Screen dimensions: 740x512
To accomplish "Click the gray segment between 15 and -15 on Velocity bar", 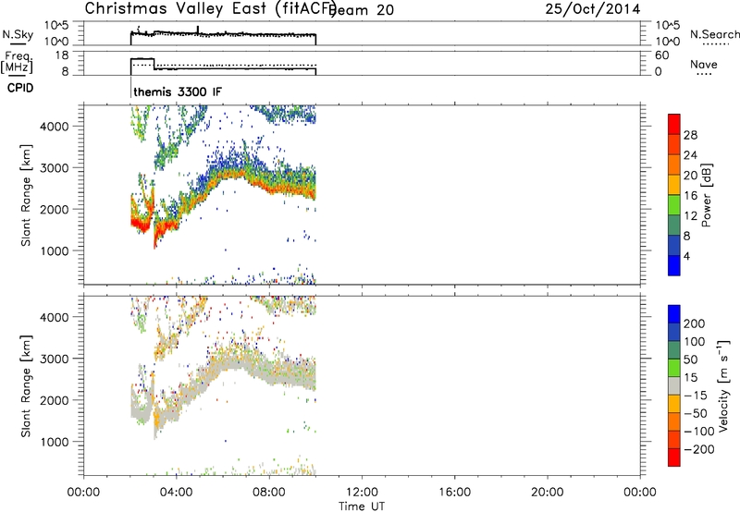I will [x=674, y=385].
